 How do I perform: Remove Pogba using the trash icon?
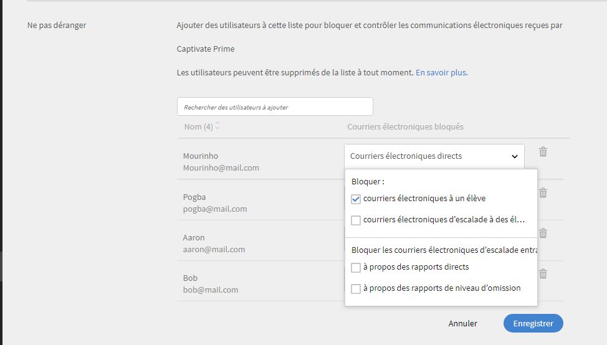543,193
